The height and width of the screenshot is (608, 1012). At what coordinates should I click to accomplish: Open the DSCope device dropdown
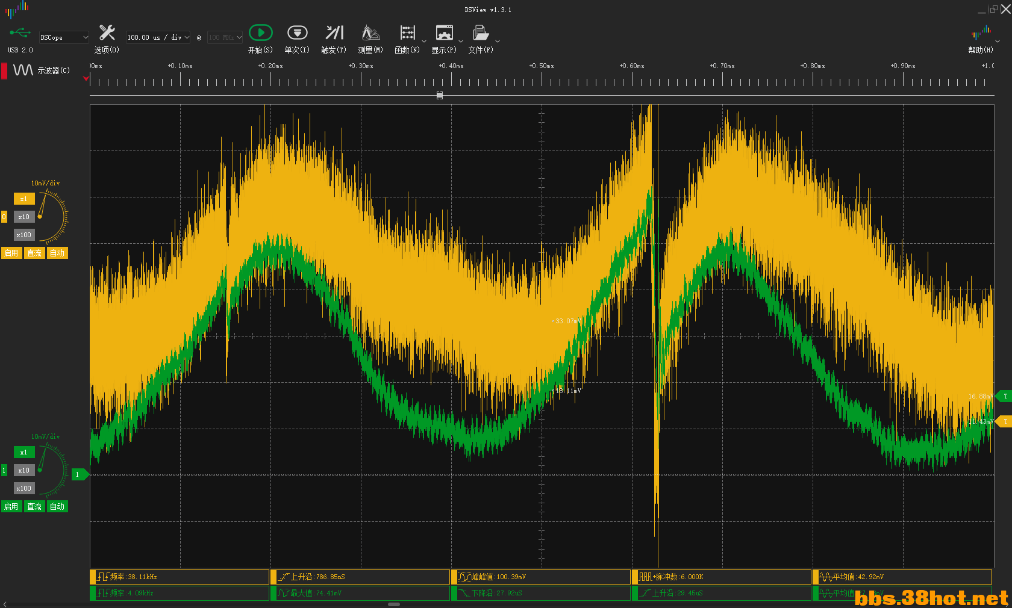pyautogui.click(x=64, y=37)
